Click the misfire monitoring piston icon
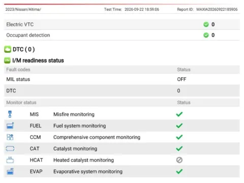This screenshot has width=244, height=183. pos(10,114)
